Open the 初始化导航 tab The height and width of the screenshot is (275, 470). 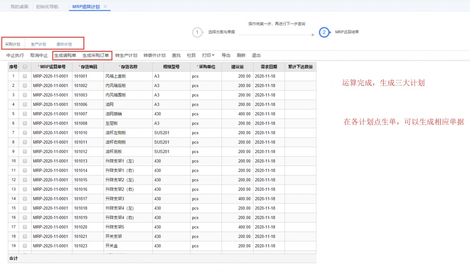point(47,7)
